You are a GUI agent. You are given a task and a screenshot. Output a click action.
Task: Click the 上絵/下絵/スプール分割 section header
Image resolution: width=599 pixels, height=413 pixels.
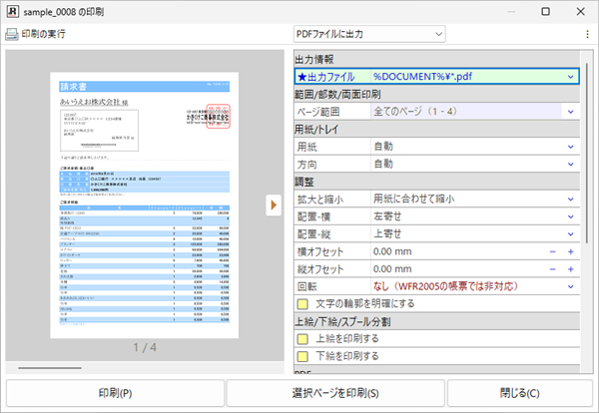[x=436, y=322]
